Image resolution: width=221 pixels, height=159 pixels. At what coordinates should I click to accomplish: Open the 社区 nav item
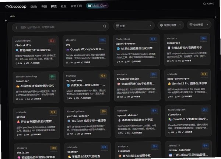(x=64, y=6)
